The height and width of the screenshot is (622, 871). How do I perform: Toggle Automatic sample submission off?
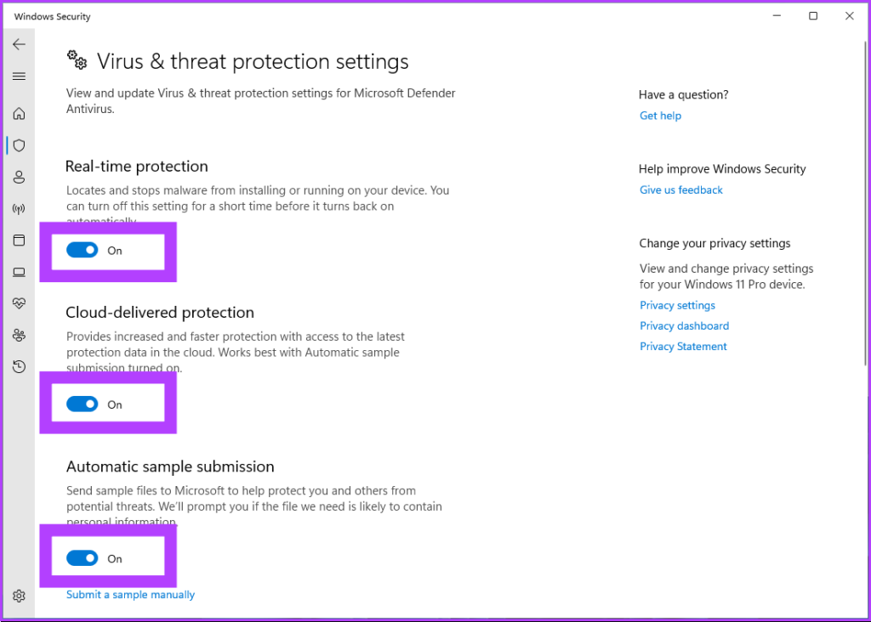tap(83, 558)
